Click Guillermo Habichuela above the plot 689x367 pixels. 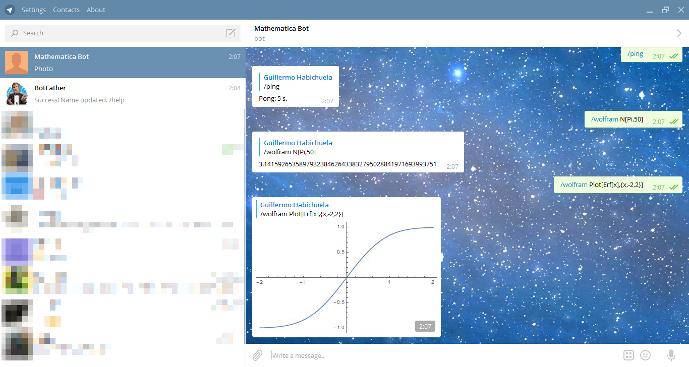[295, 205]
